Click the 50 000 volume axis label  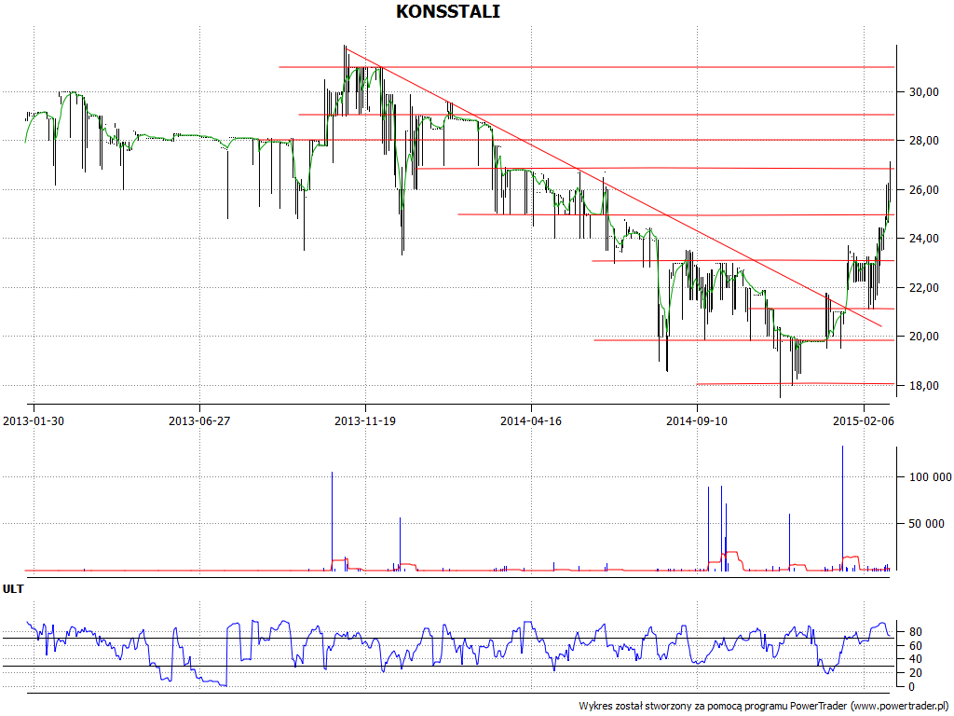pyautogui.click(x=927, y=524)
